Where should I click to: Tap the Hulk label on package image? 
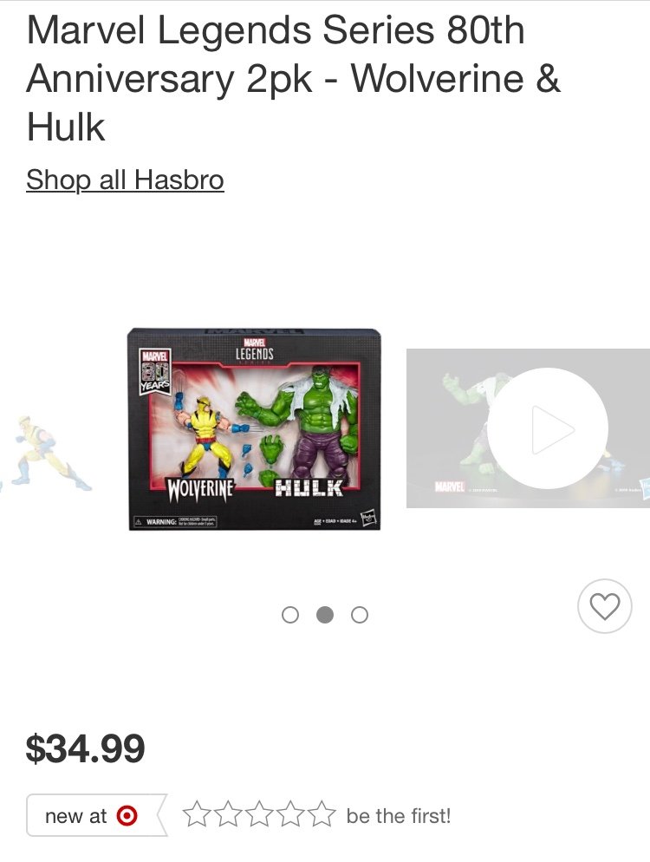click(309, 487)
